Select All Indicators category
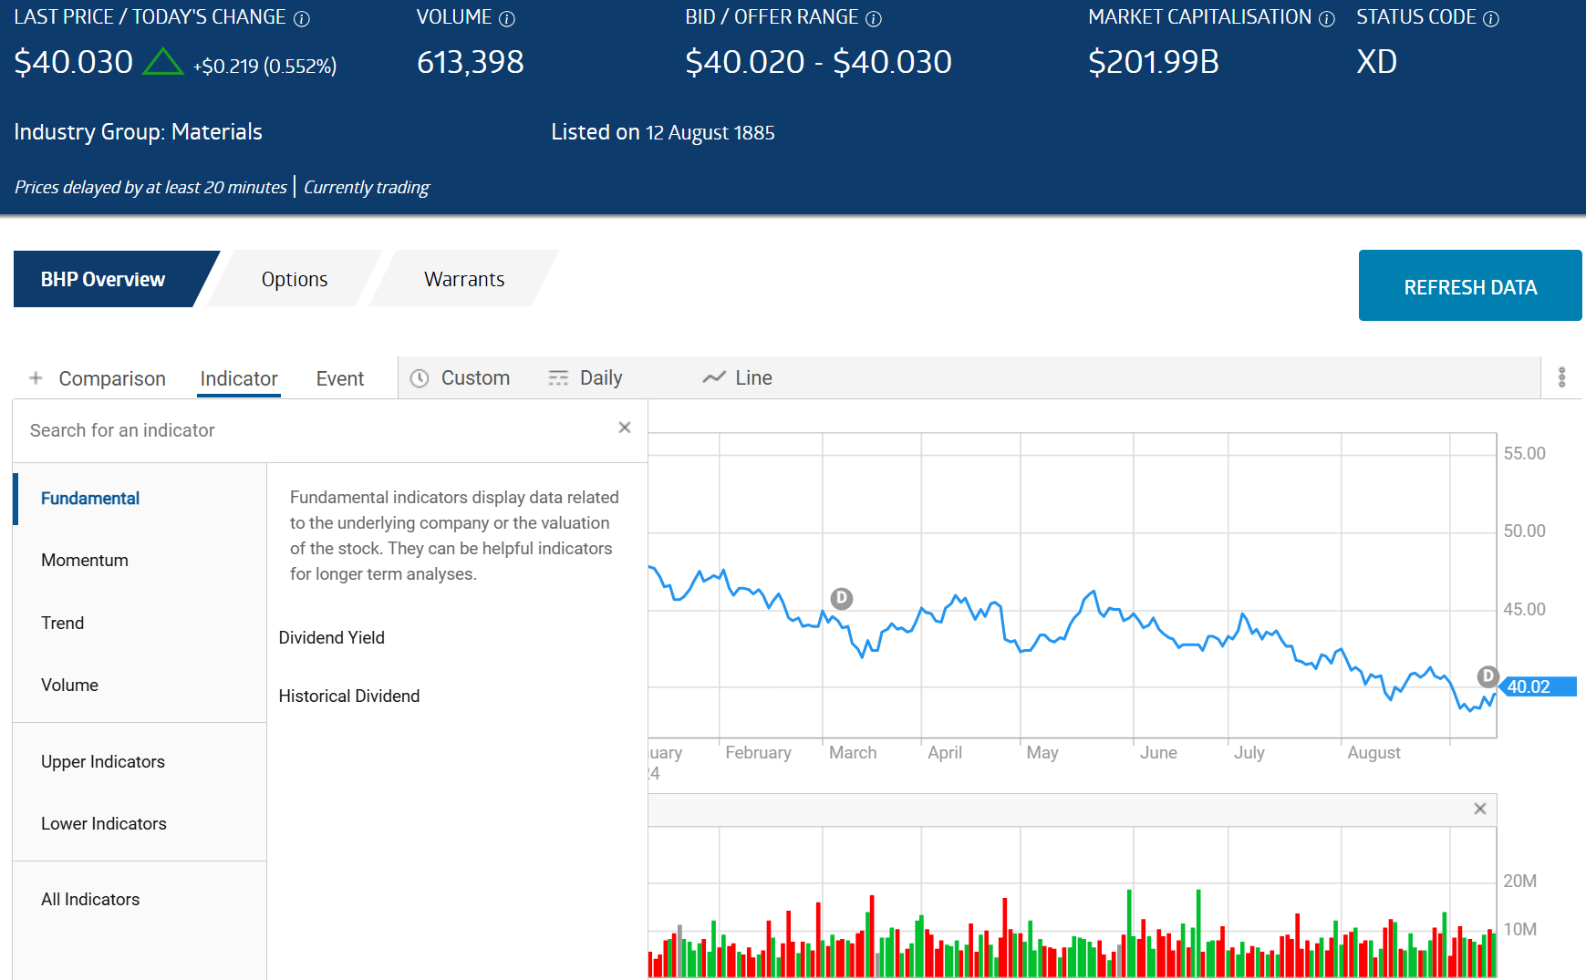1586x980 pixels. [140, 899]
